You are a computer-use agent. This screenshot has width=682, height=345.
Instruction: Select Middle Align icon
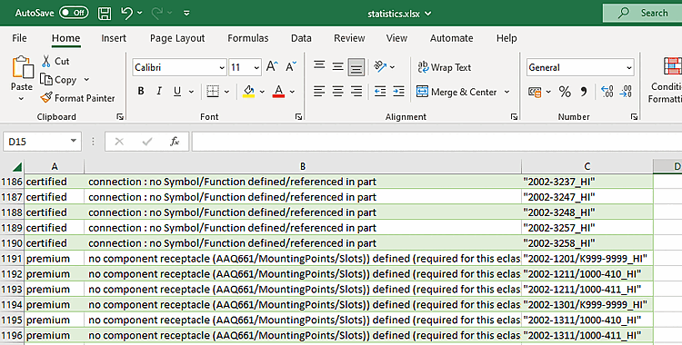(x=337, y=66)
